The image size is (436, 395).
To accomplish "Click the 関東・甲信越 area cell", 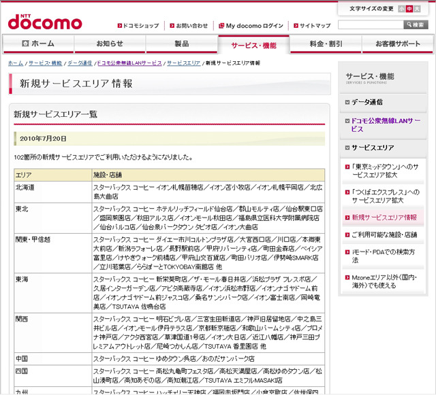I will [53, 254].
